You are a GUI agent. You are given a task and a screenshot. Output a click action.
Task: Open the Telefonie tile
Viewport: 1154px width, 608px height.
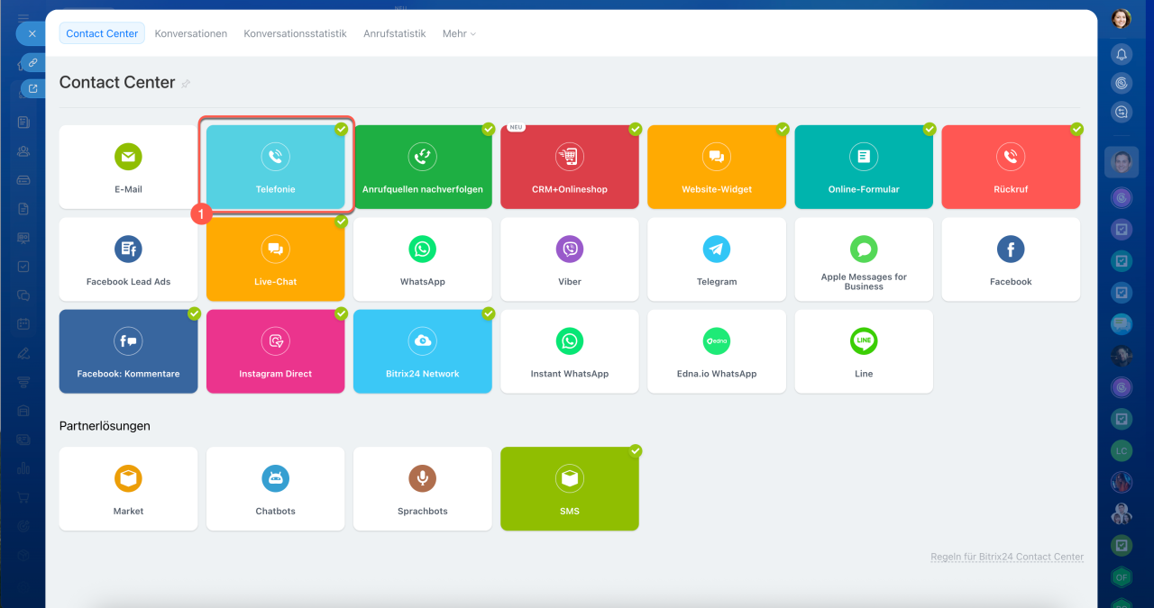click(275, 167)
